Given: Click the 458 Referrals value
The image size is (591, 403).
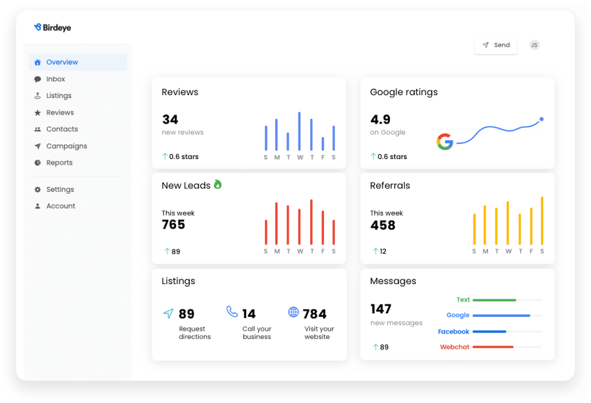Looking at the screenshot, I should click(x=382, y=225).
